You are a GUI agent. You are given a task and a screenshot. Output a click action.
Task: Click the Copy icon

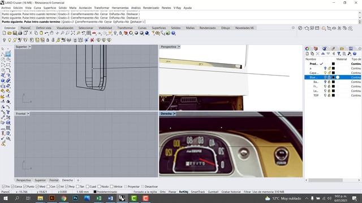point(36,33)
